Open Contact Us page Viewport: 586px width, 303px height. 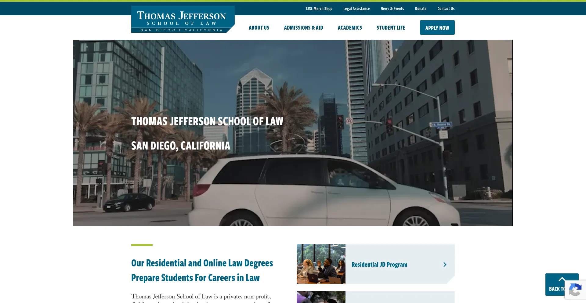446,9
